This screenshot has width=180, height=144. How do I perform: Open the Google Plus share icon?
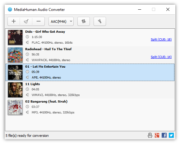click(157, 135)
